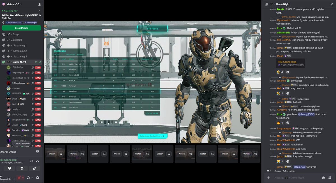Click the LIVE badge next to ADMIRAL
Image resolution: width=336 pixels, height=183 pixels.
(38, 94)
